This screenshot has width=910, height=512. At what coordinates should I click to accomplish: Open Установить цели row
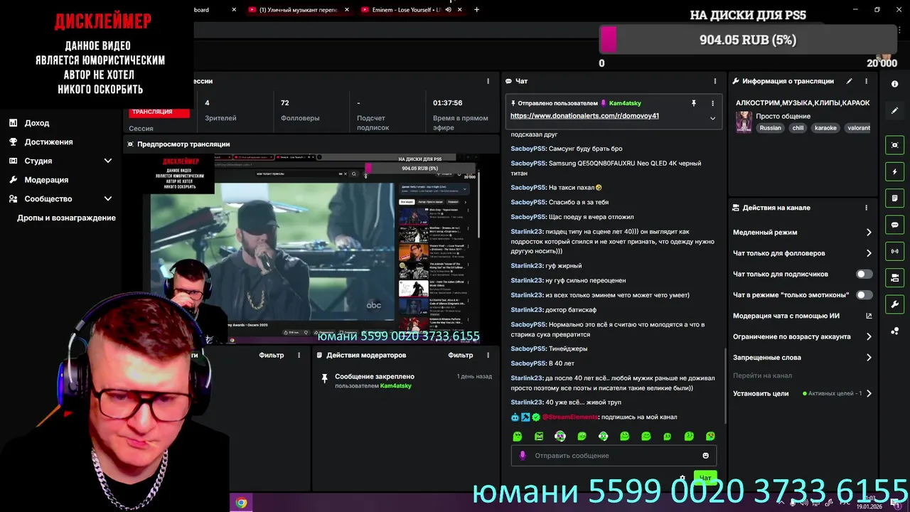[x=802, y=393]
